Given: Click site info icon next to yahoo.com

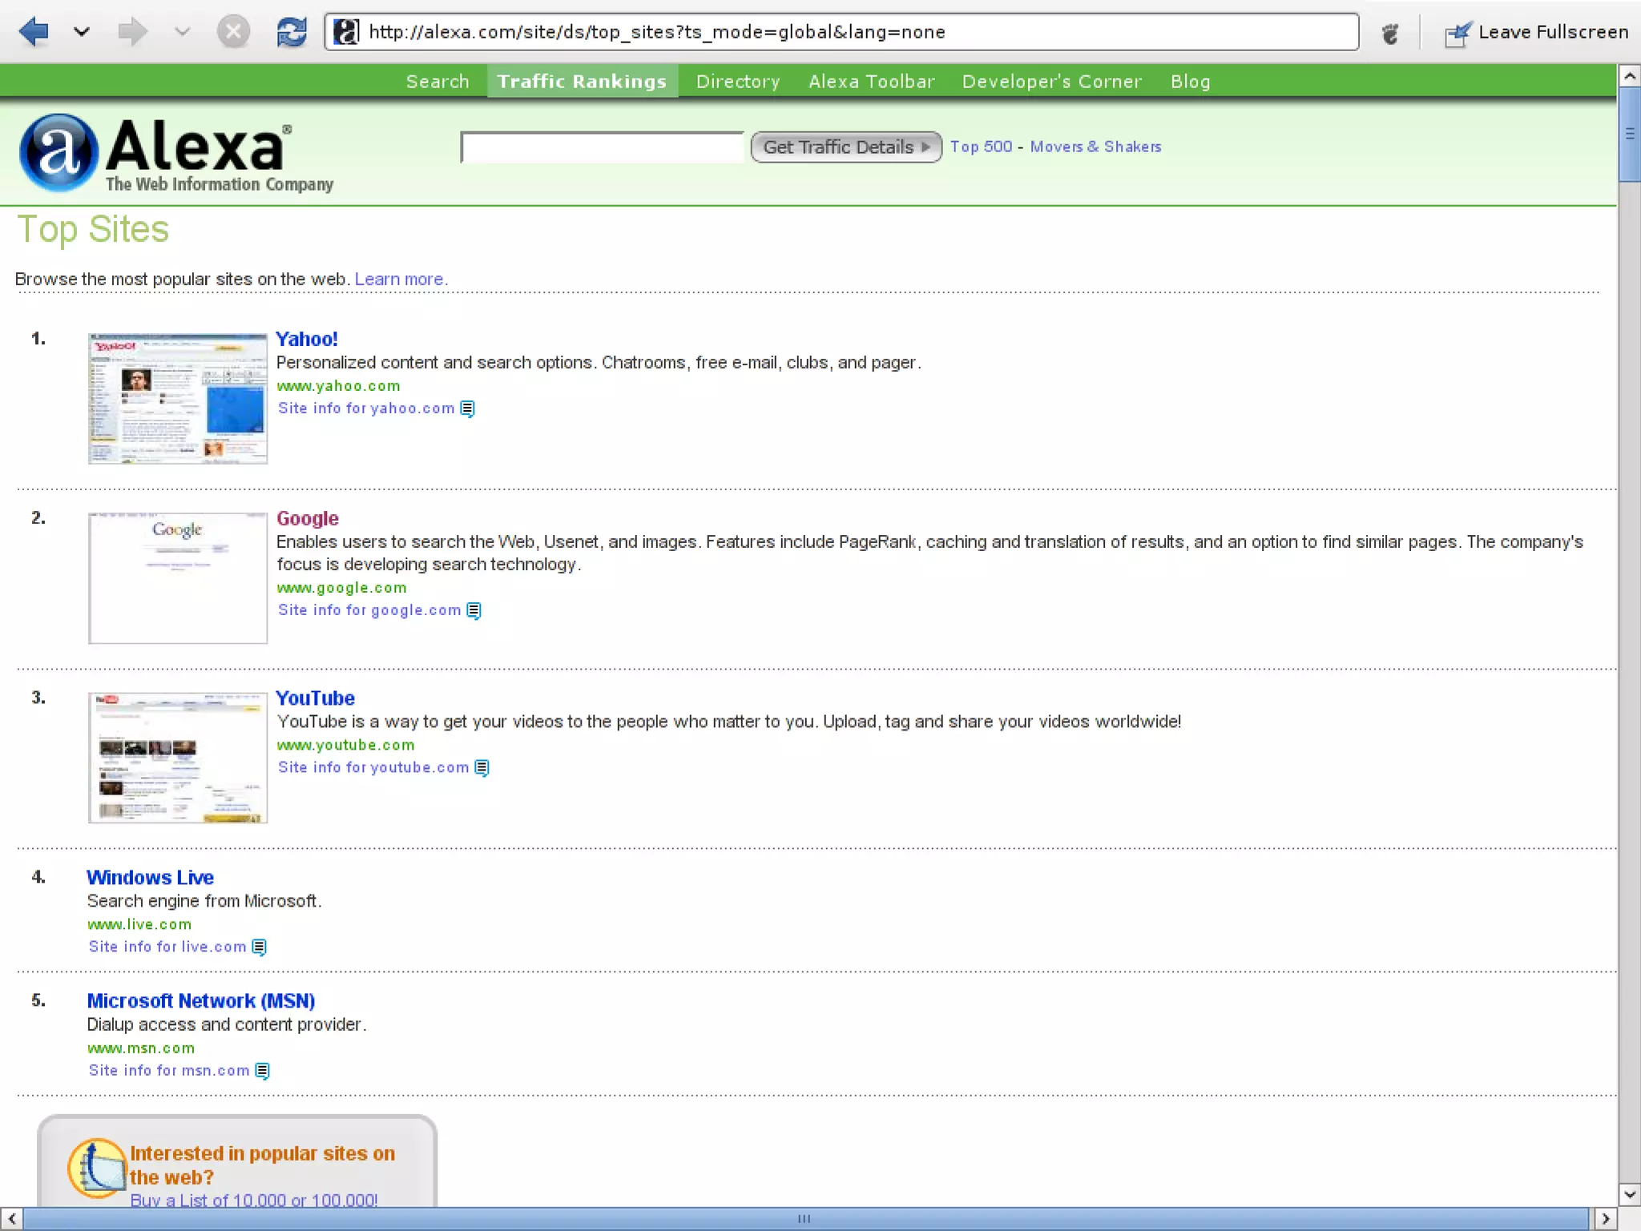Looking at the screenshot, I should pos(468,409).
